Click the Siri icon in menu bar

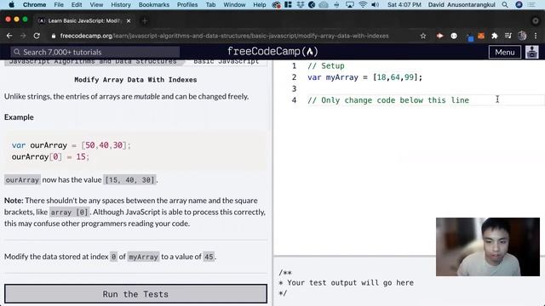[519, 4]
